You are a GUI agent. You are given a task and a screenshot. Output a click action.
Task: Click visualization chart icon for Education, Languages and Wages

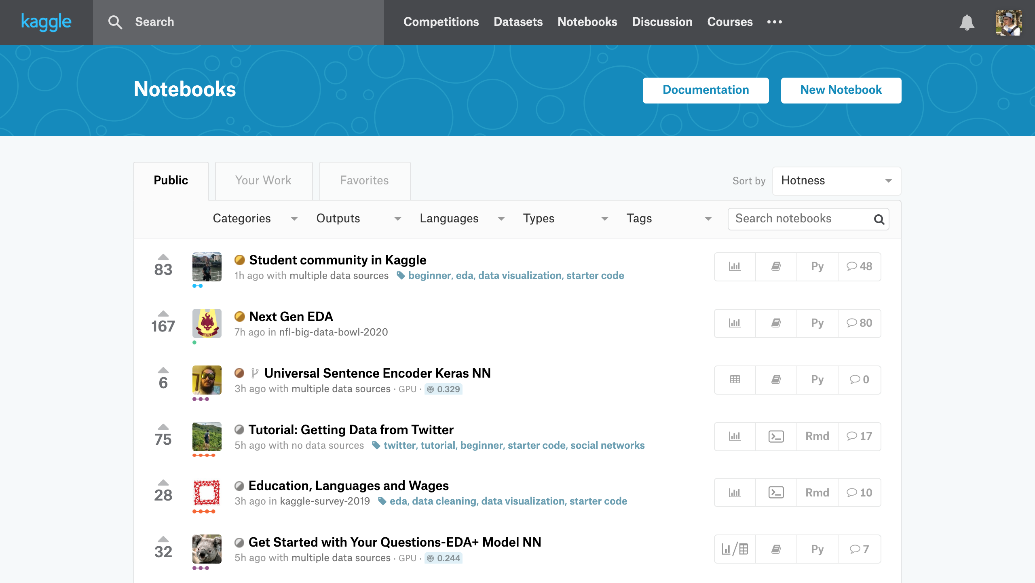735,493
